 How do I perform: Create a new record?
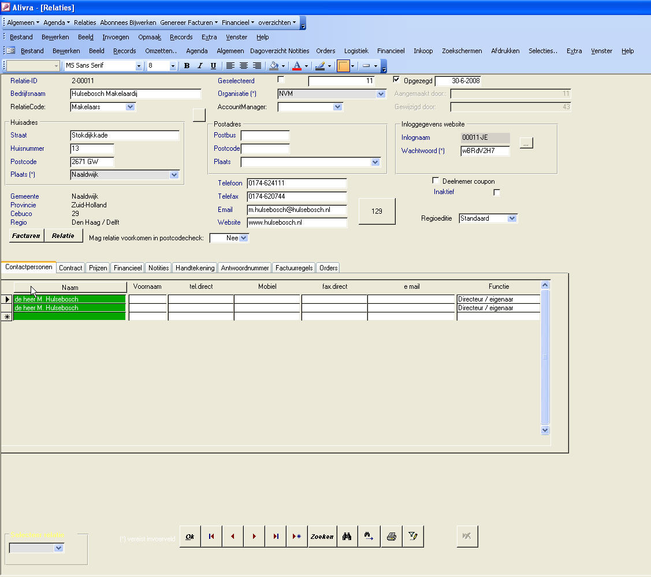tap(297, 537)
